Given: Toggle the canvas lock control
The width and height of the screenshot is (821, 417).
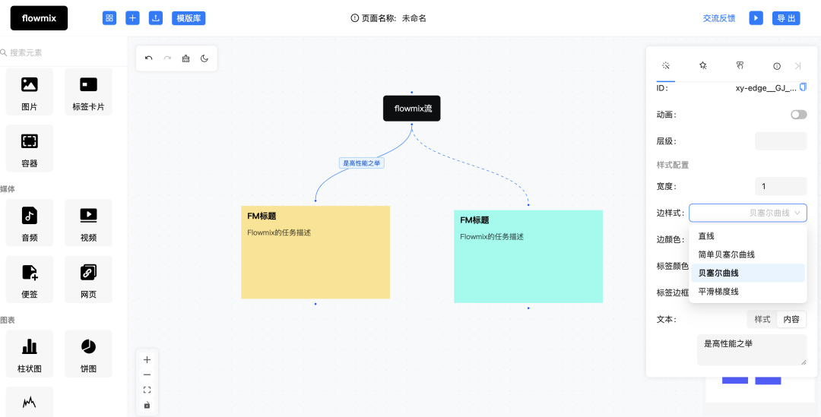Looking at the screenshot, I should pyautogui.click(x=147, y=405).
